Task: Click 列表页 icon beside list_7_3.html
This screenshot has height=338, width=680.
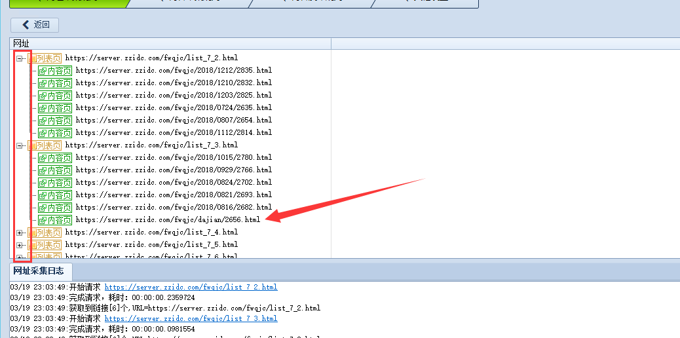Action: 45,145
